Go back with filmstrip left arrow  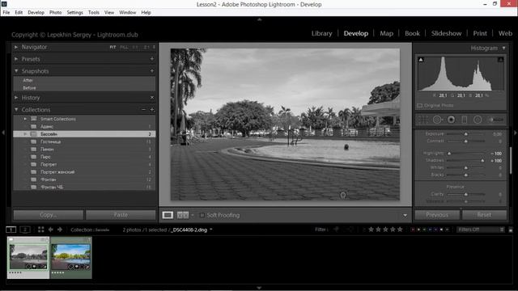click(50, 230)
